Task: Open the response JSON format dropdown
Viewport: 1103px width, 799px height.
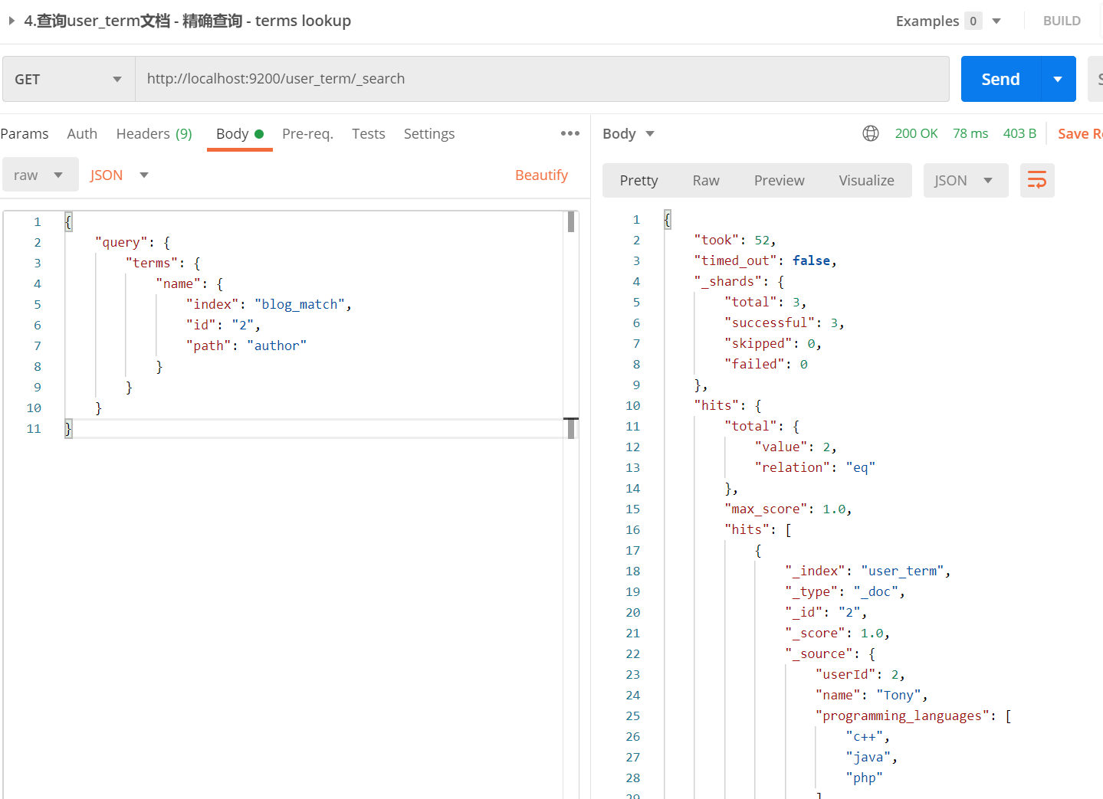Action: pos(964,181)
